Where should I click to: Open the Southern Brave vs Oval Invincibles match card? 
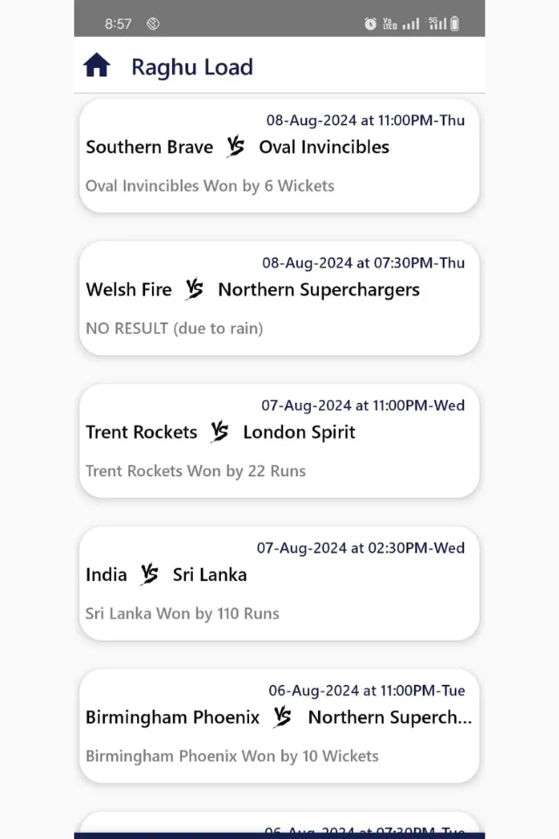[x=279, y=156]
